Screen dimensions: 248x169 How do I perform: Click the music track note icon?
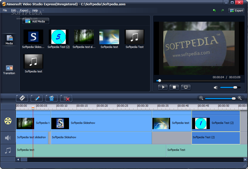tap(8, 151)
